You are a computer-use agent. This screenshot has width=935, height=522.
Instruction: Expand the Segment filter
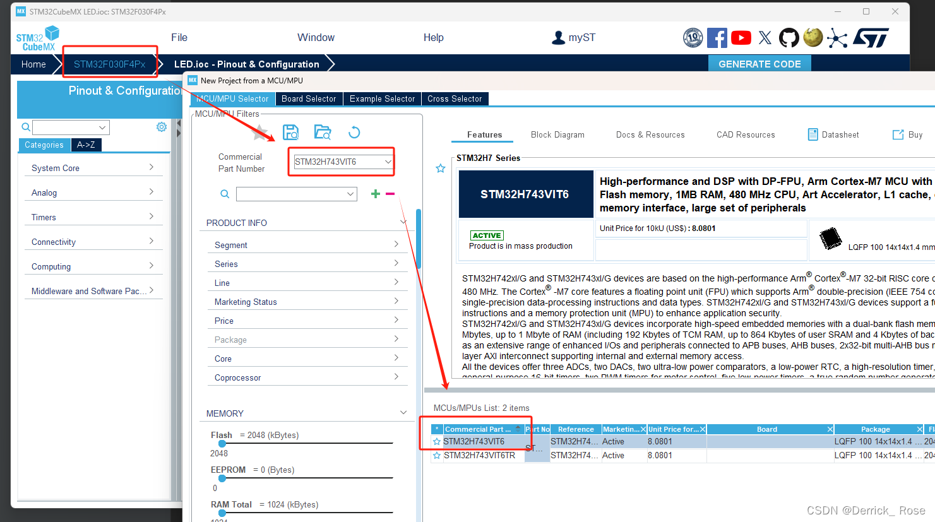[396, 244]
